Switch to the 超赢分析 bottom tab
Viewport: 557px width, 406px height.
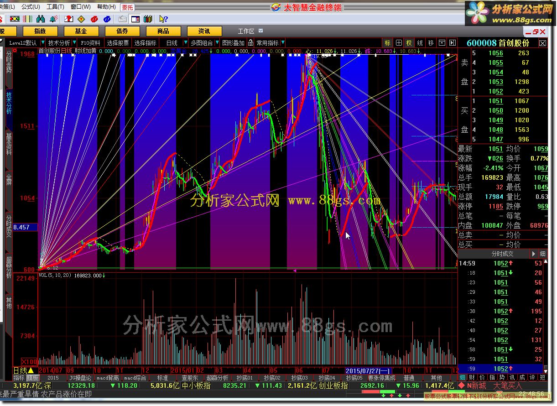[218, 378]
